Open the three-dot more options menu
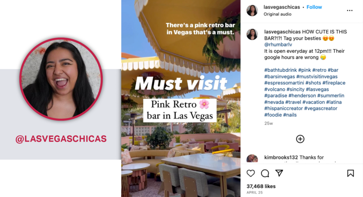 pos(350,10)
